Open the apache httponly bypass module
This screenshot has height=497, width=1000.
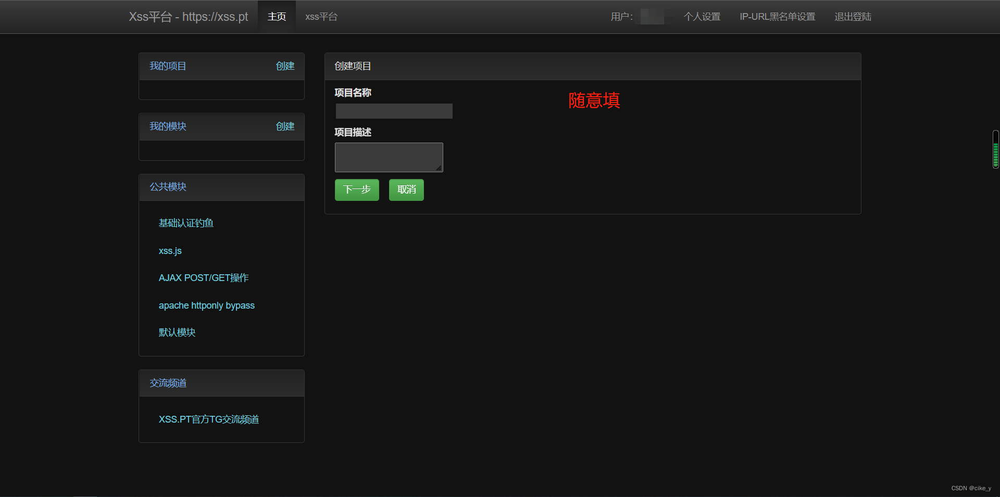tap(206, 305)
